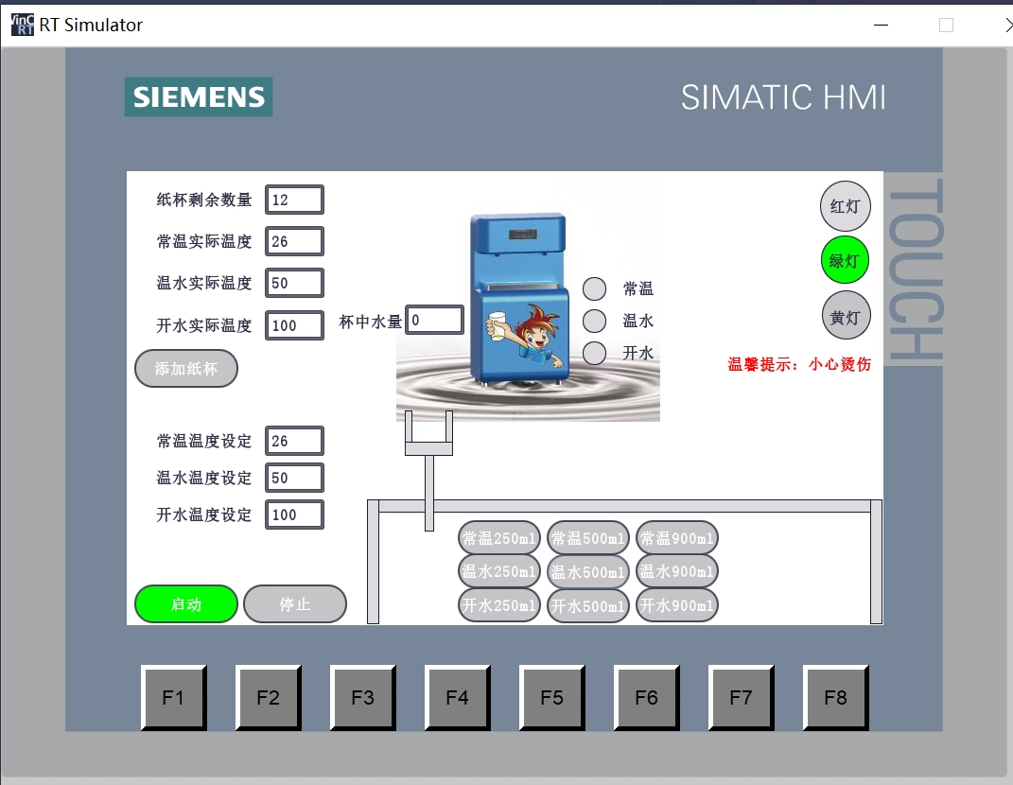Click the RT Simulator title bar icon
The image size is (1013, 785).
coord(22,25)
